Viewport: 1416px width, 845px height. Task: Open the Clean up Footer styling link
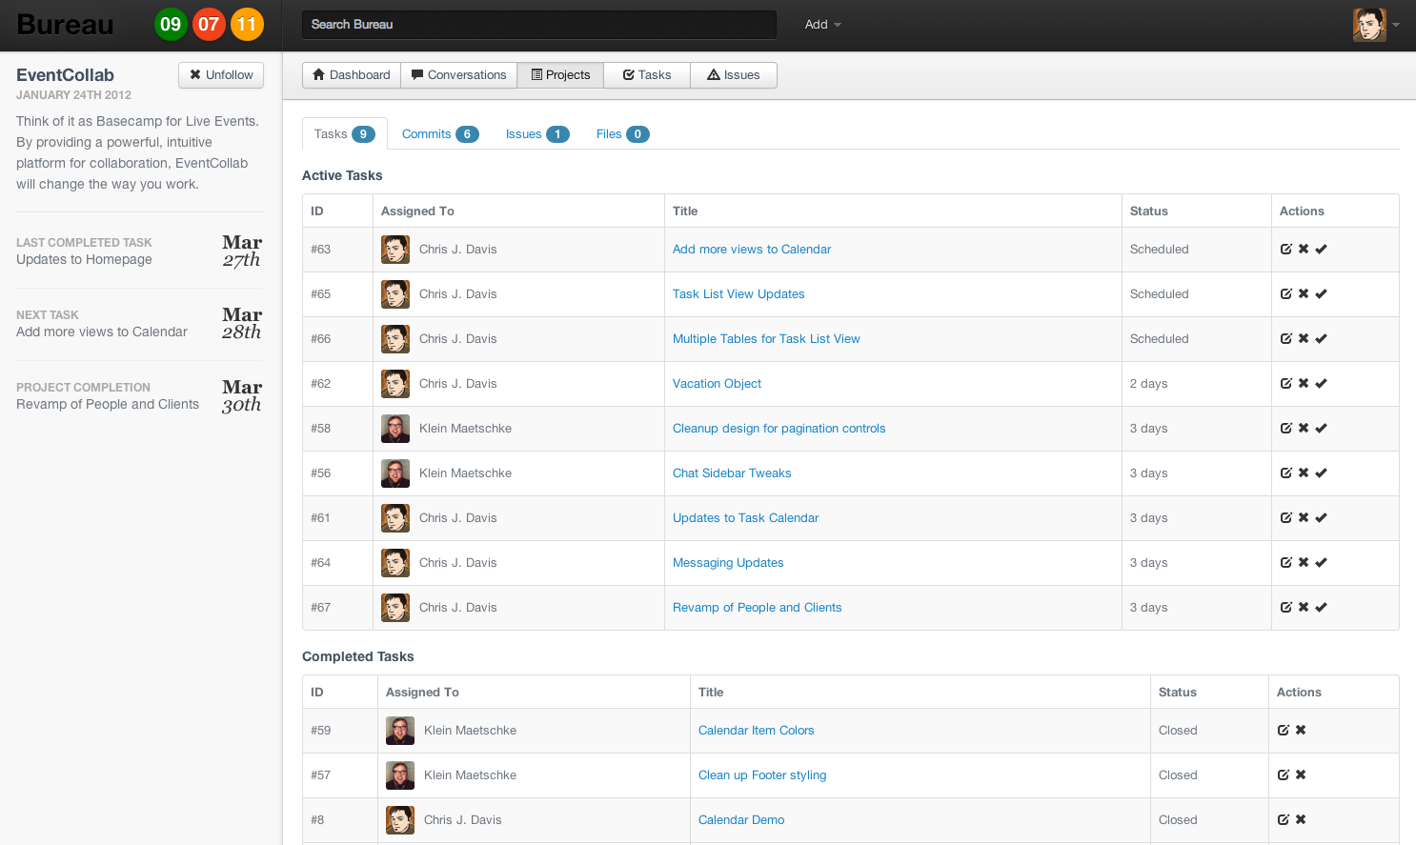tap(762, 775)
